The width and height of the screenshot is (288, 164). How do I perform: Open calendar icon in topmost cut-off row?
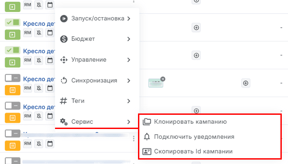tap(50, 5)
